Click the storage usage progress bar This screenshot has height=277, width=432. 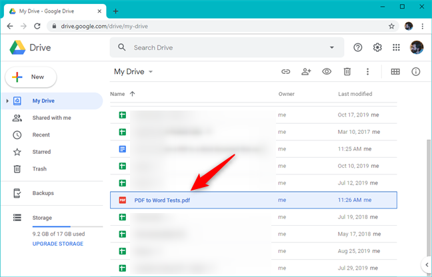pos(67,226)
